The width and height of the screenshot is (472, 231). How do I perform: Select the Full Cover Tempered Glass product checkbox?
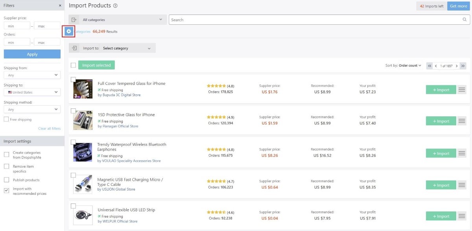pos(73,79)
